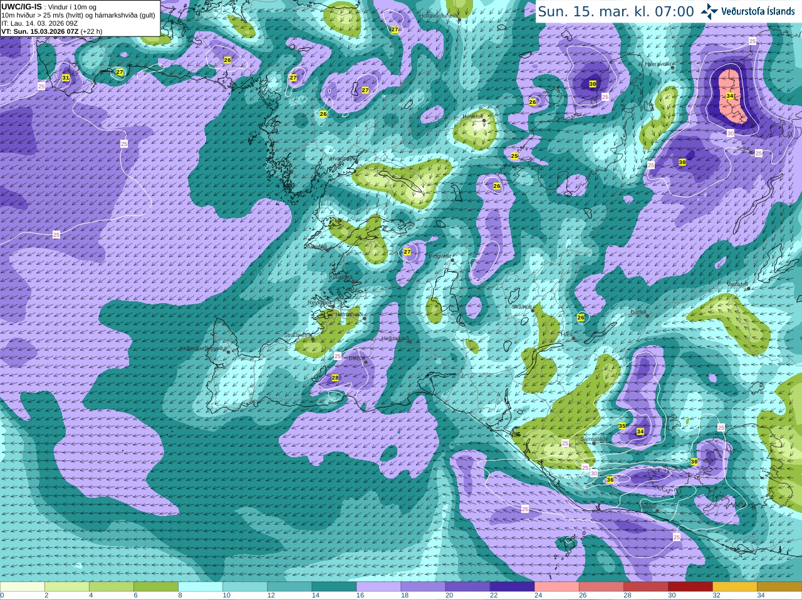Click the 34 marker inside the pink area
The height and width of the screenshot is (600, 802).
coord(730,96)
